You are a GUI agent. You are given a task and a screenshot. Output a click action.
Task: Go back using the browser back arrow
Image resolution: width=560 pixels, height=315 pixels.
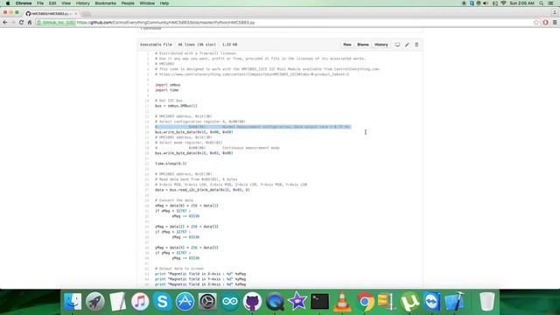5,22
